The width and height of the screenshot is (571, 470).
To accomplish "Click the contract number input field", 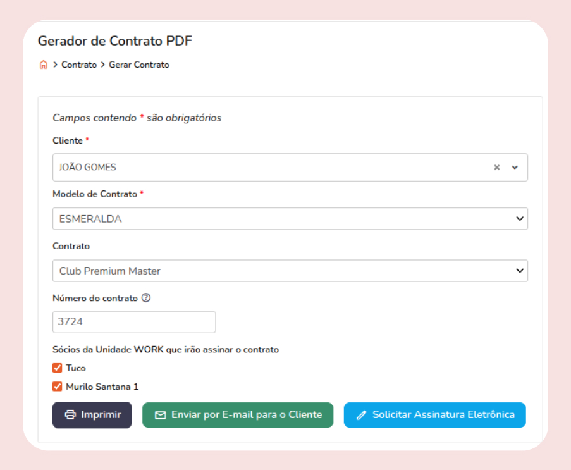I will click(134, 322).
